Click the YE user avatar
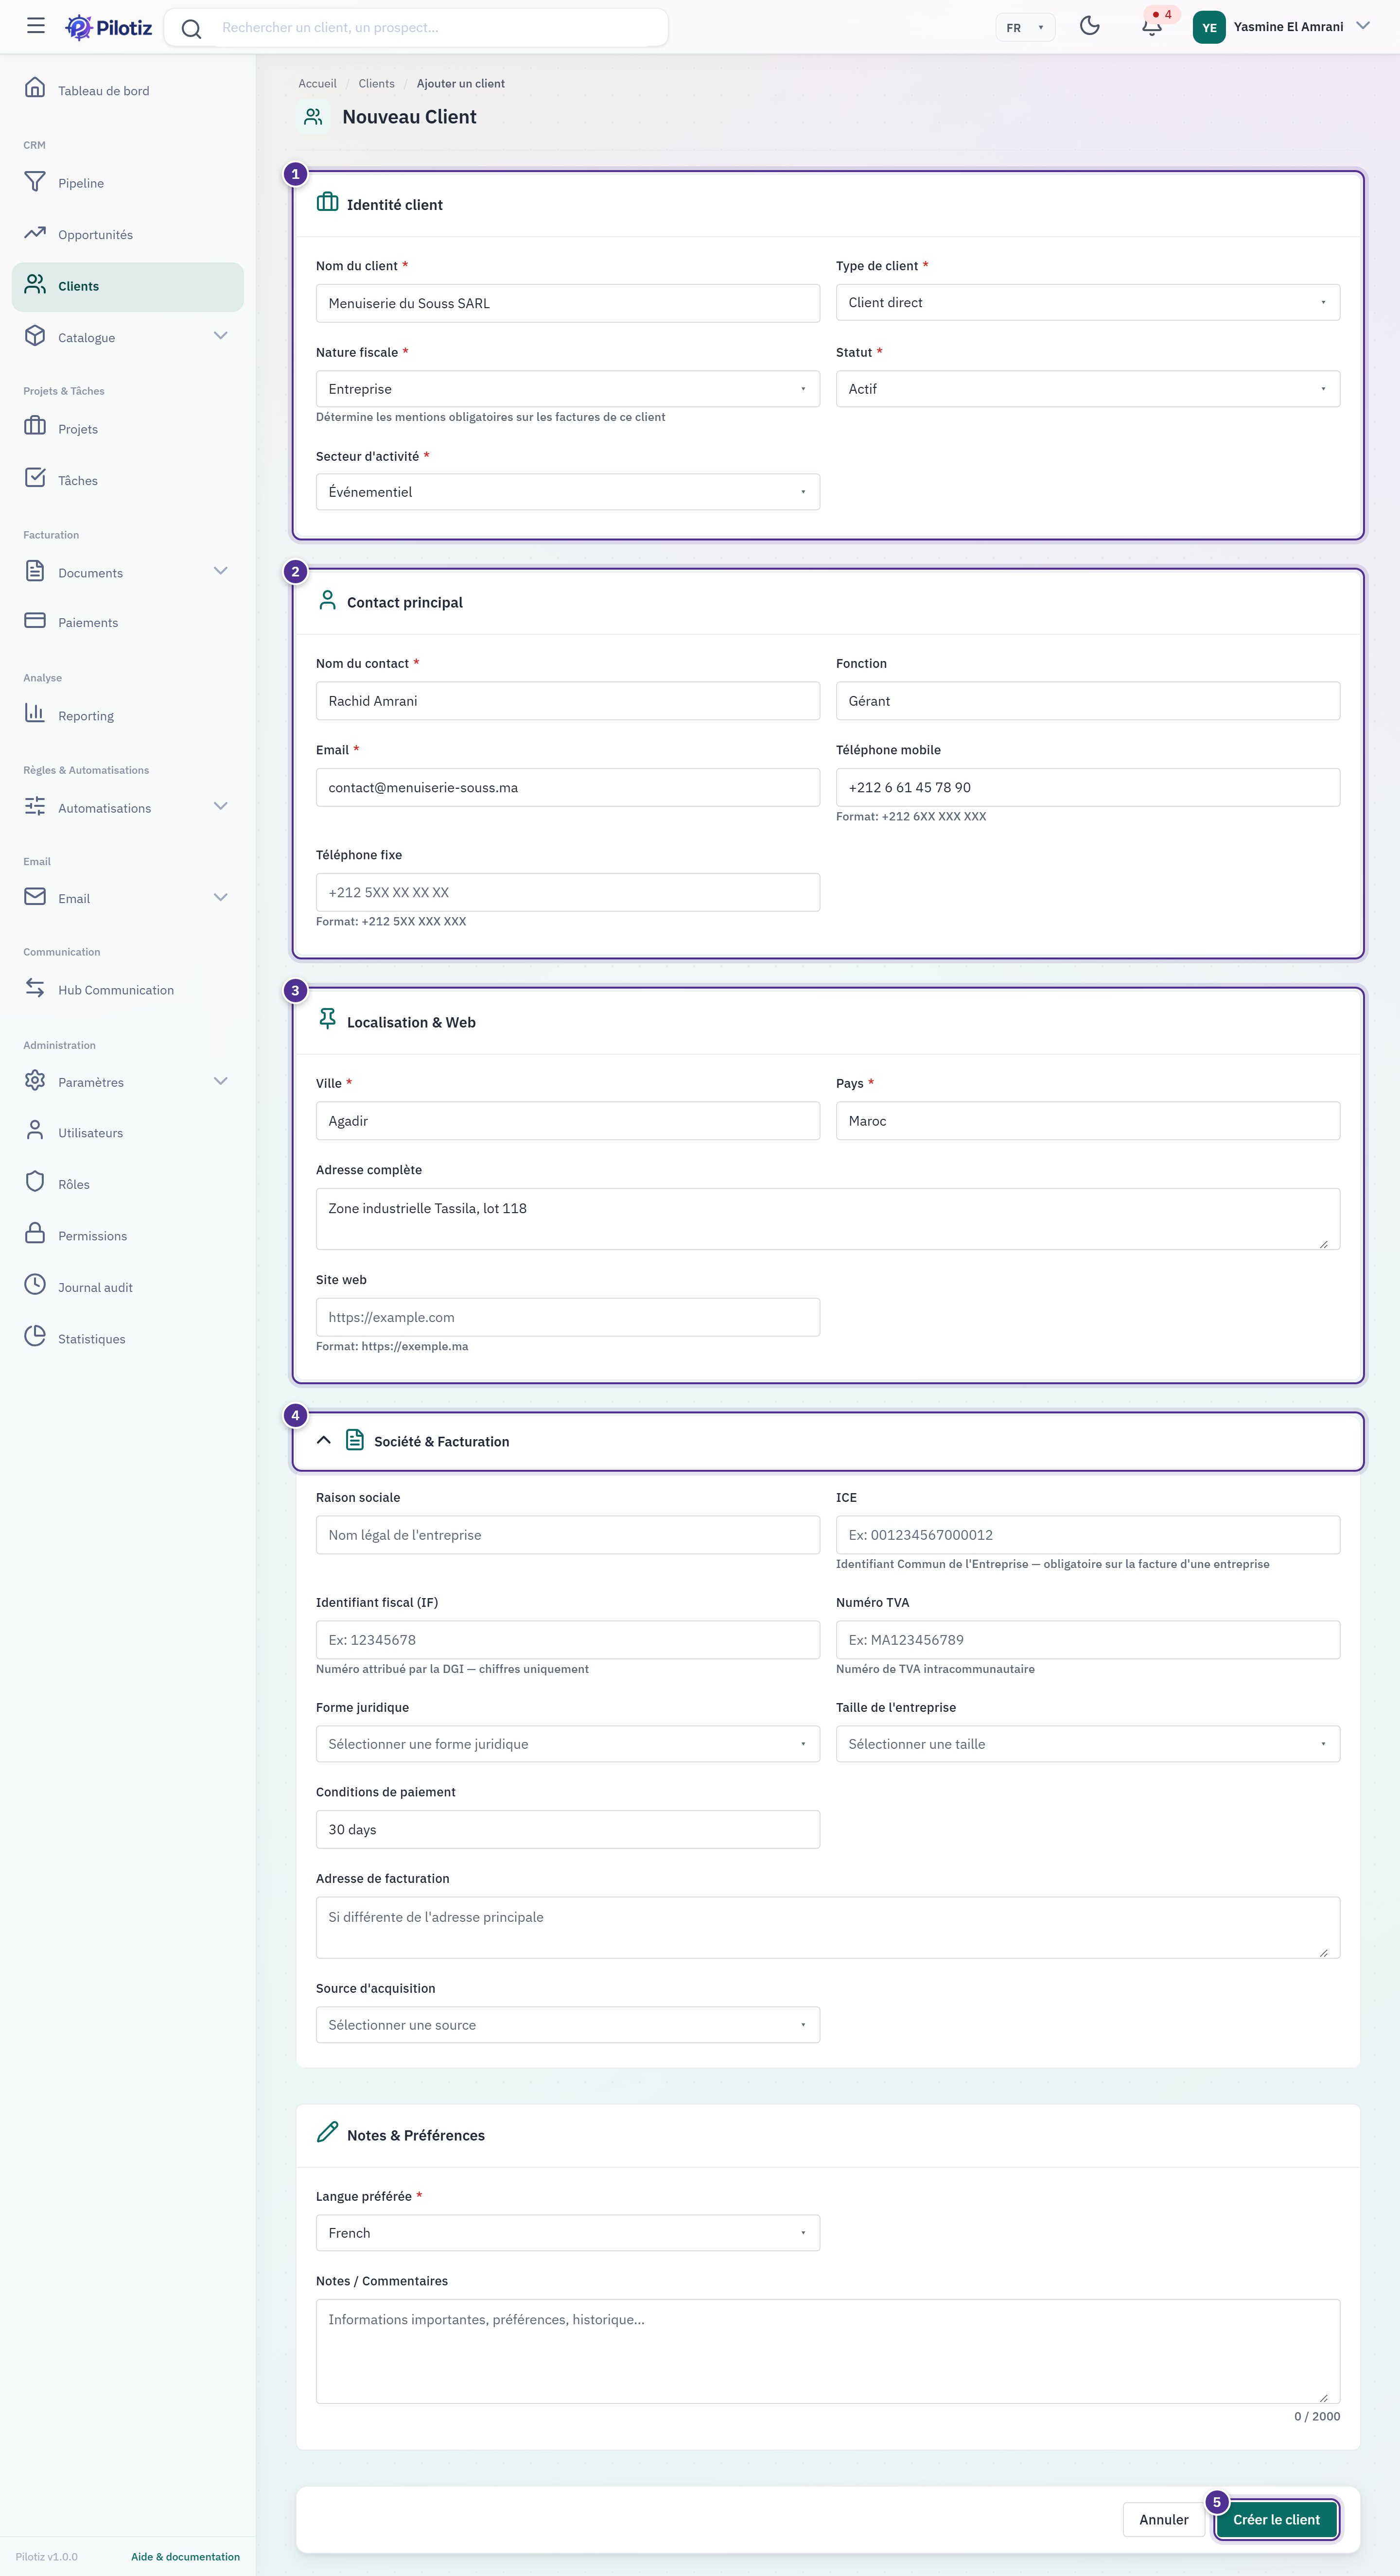Image resolution: width=1400 pixels, height=2576 pixels. [1209, 27]
